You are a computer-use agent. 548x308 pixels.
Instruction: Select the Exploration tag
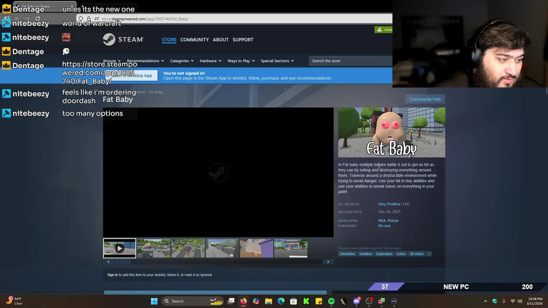[384, 254]
